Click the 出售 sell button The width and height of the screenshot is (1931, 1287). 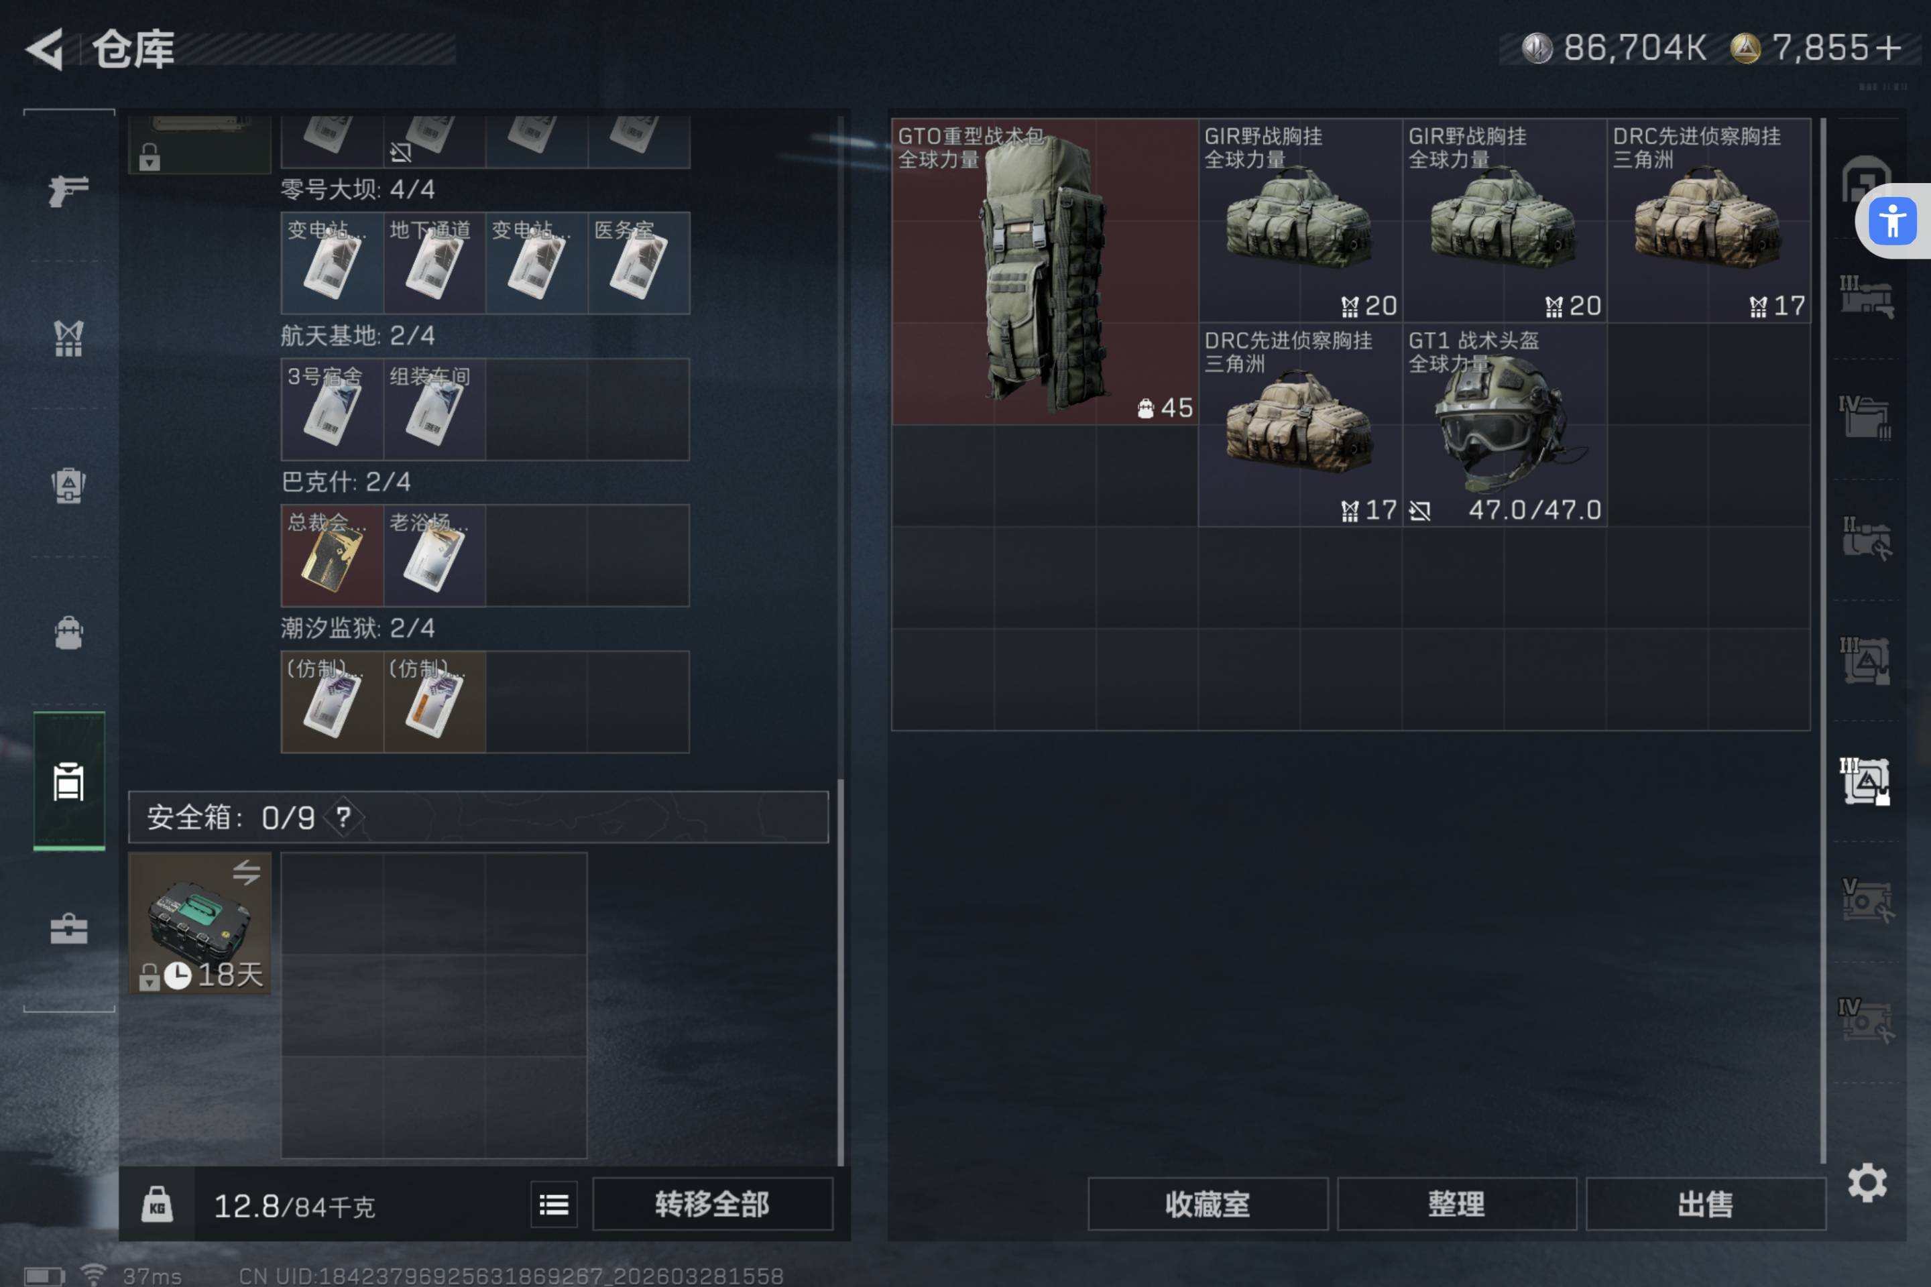(x=1706, y=1204)
